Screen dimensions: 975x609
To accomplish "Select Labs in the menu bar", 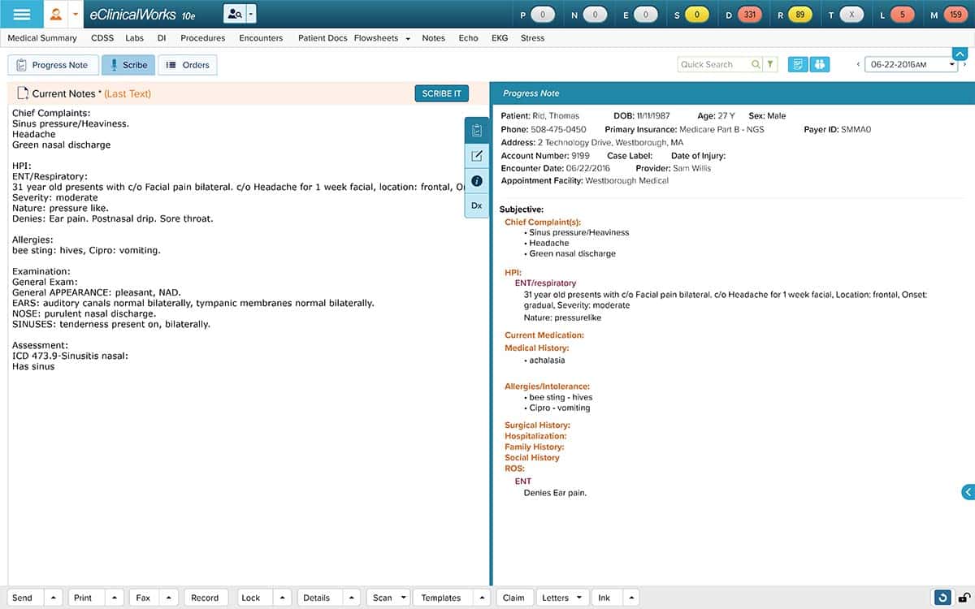I will pos(135,38).
